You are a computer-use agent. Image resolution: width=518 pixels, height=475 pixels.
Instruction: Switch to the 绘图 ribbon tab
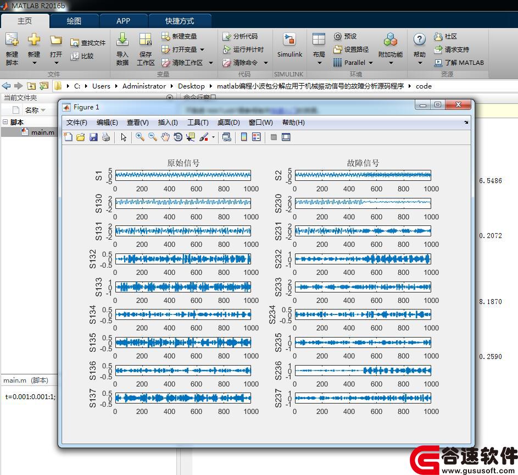pos(74,21)
